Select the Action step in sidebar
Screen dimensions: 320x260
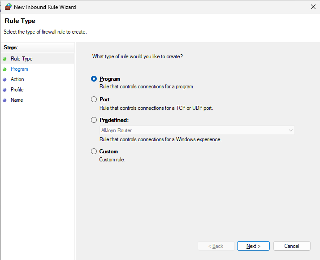pos(17,79)
